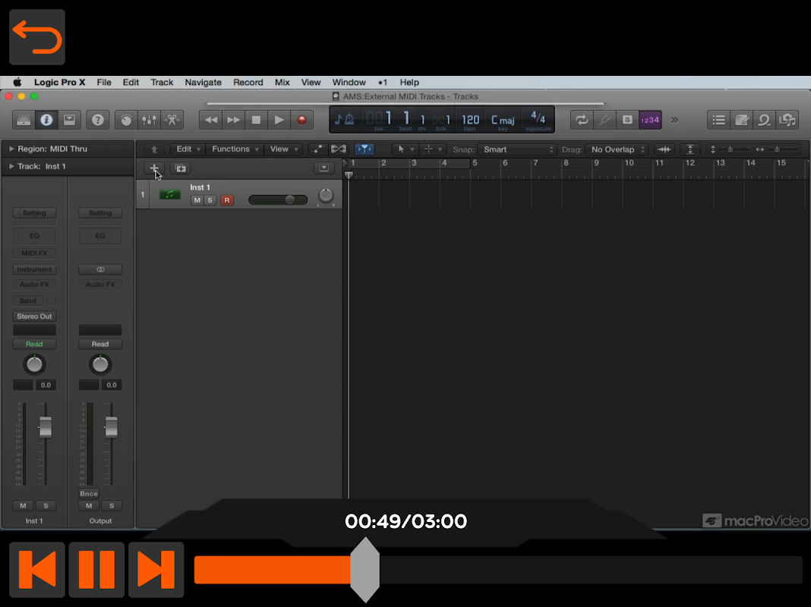Expand the Track: Inst 1 disclosure triangle

(x=11, y=166)
